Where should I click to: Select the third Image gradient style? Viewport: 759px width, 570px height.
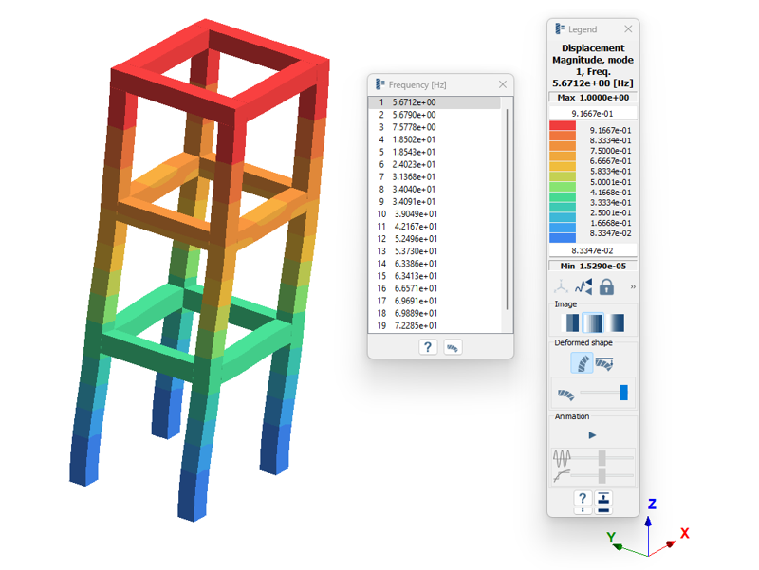point(617,323)
